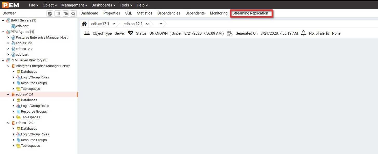Expand the edb-as12-1 agent node
Screen dimensions: 378x154
tap(8, 43)
